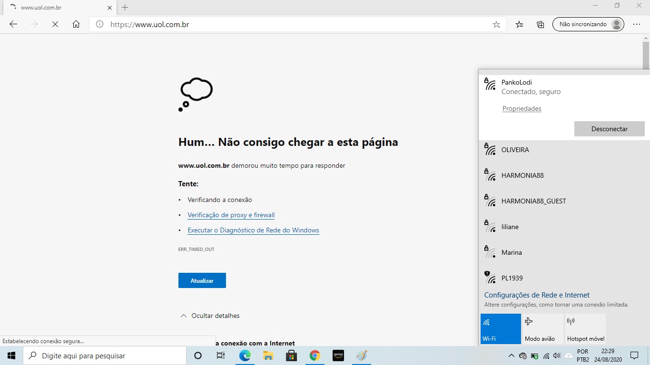Run Executar o Diagnóstico de Rede do Windows
This screenshot has width=650, height=365.
(x=253, y=230)
